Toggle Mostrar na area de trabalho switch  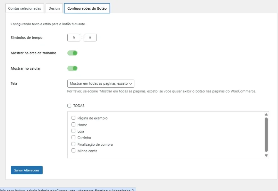[72, 53]
